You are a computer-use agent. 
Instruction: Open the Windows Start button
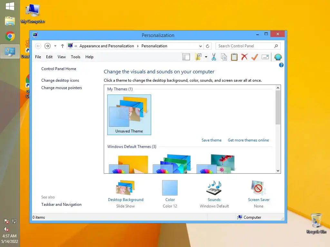(x=10, y=6)
